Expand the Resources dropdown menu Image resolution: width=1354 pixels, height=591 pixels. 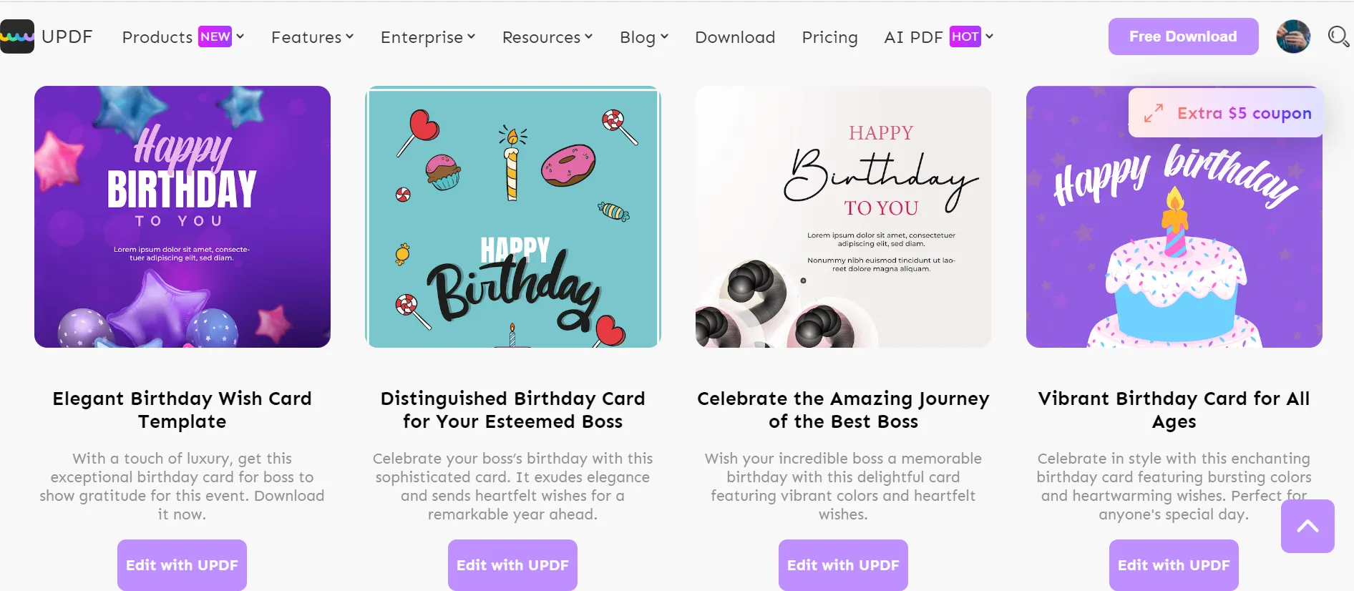[547, 37]
